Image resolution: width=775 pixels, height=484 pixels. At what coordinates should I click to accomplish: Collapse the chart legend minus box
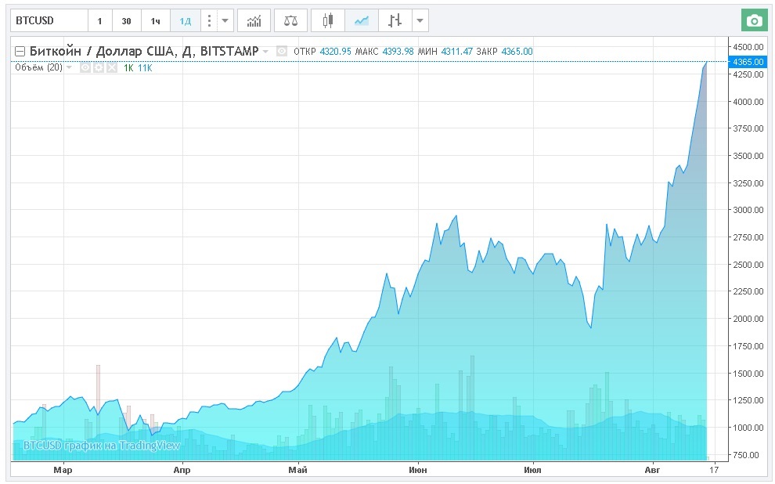[20, 52]
